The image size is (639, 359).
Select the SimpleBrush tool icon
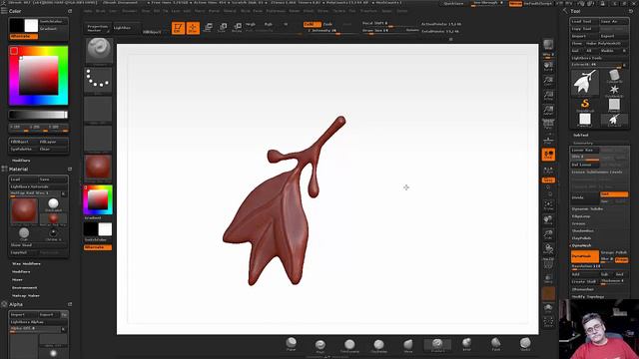click(x=585, y=104)
